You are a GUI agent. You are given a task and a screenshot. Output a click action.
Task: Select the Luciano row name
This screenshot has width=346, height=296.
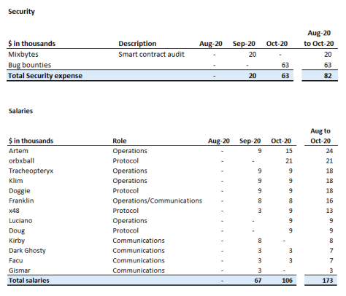pyautogui.click(x=20, y=221)
